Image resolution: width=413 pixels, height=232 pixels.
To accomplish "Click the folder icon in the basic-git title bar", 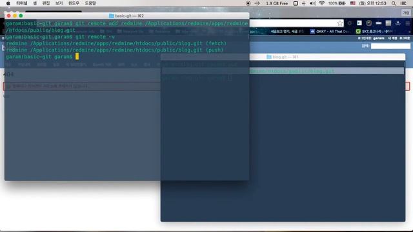I will coord(112,15).
